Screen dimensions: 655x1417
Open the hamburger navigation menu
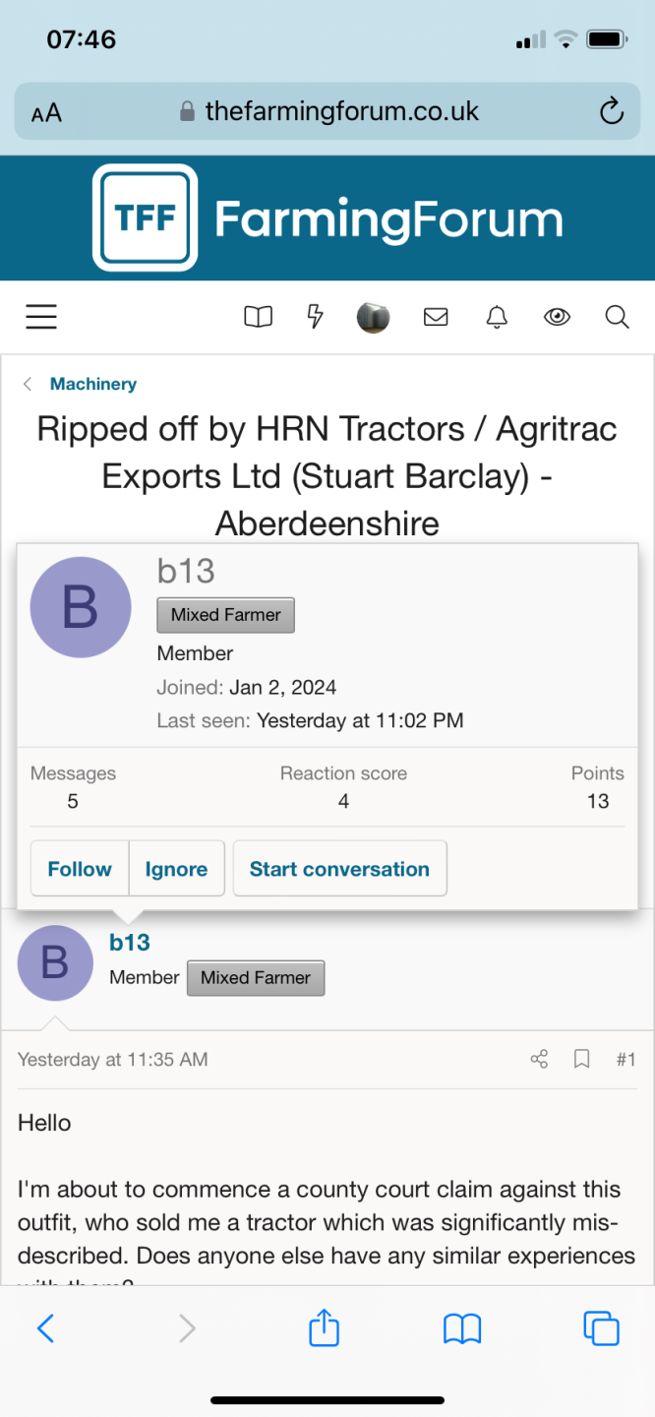click(x=40, y=317)
